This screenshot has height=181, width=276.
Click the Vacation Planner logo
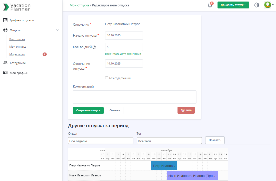pos(17,7)
